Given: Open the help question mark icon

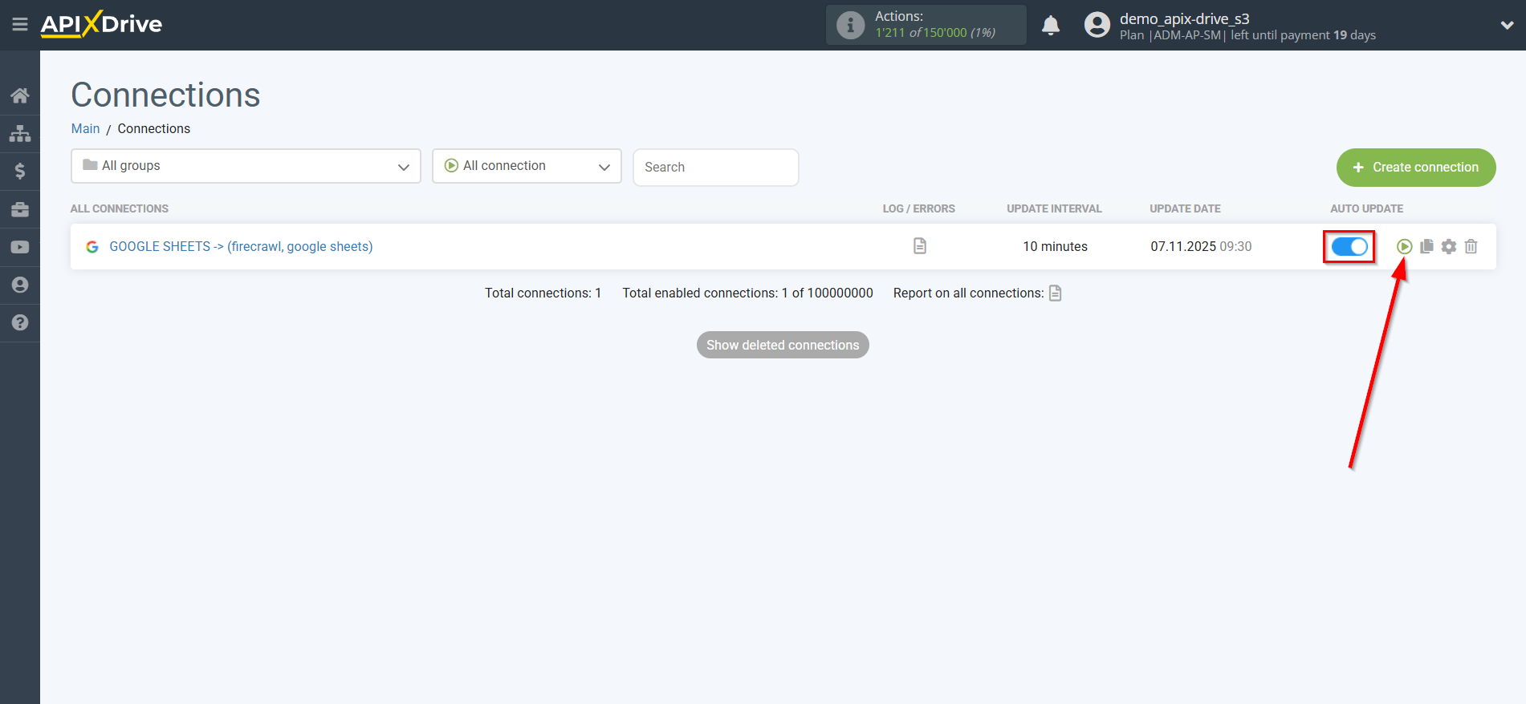Looking at the screenshot, I should coord(20,322).
